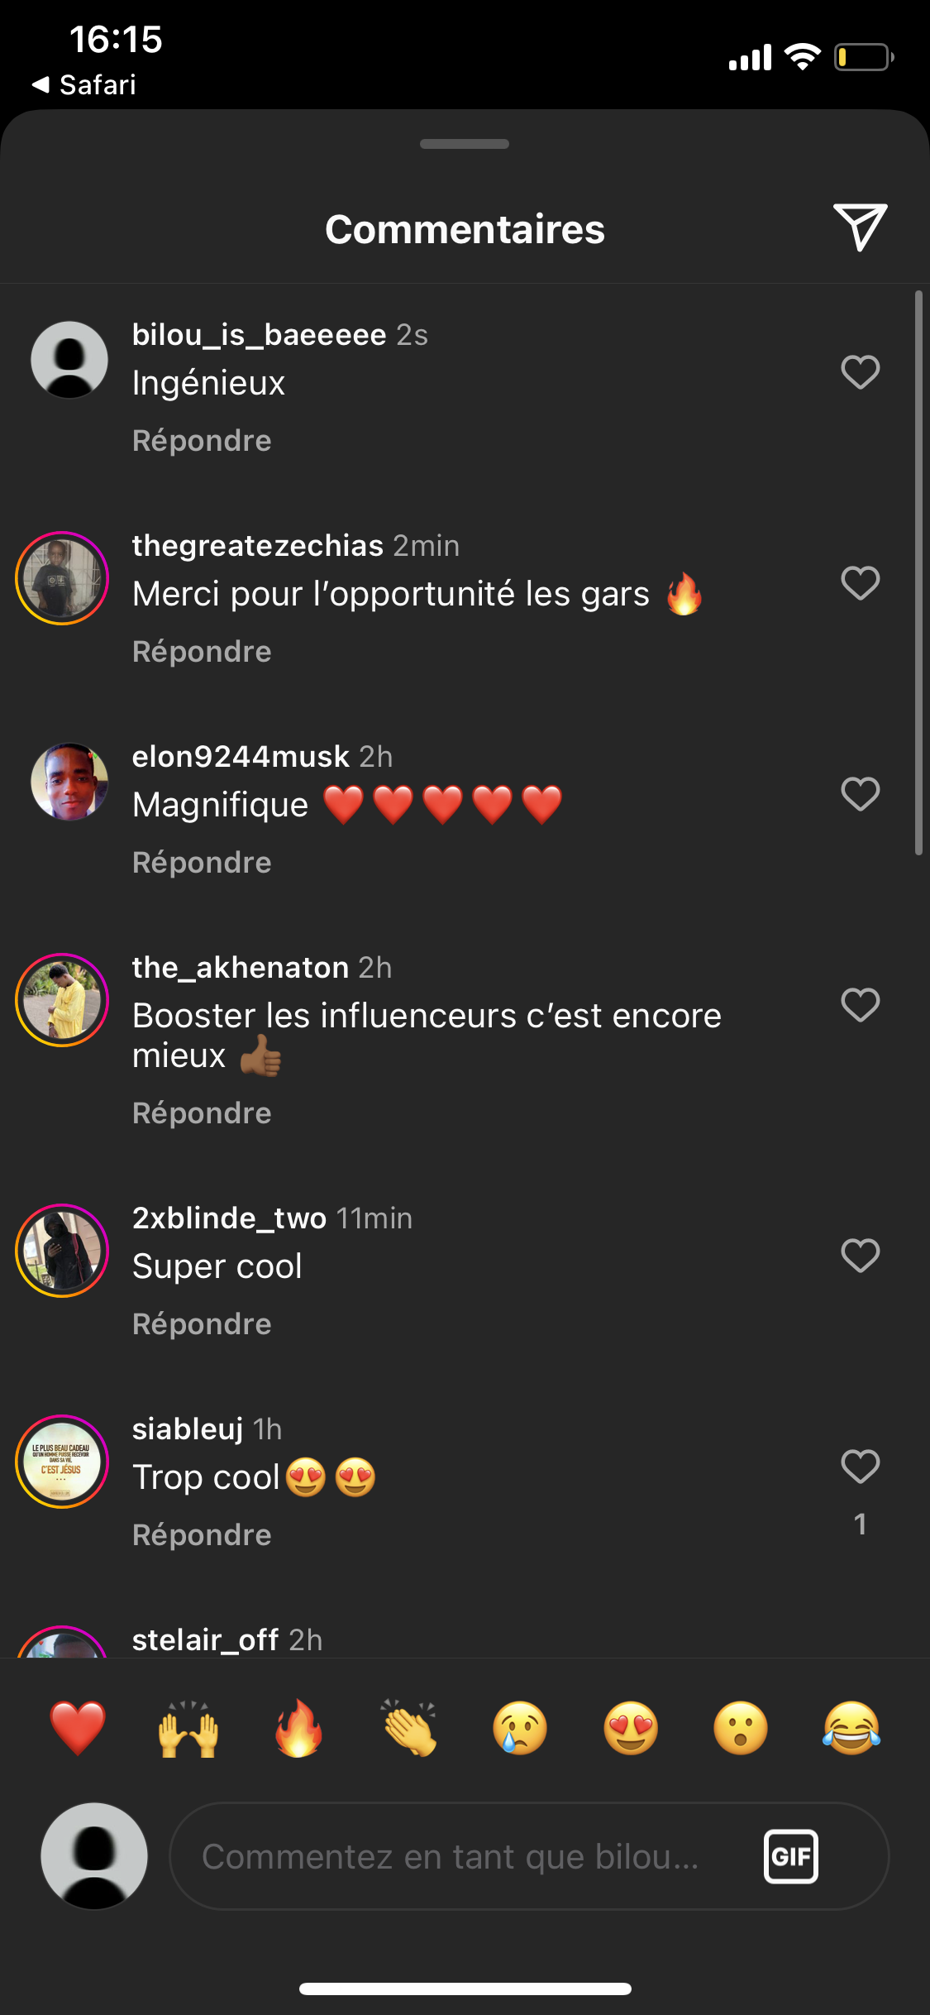Tap Répondre under elon9244musk's comment
This screenshot has width=930, height=2015.
coord(202,863)
